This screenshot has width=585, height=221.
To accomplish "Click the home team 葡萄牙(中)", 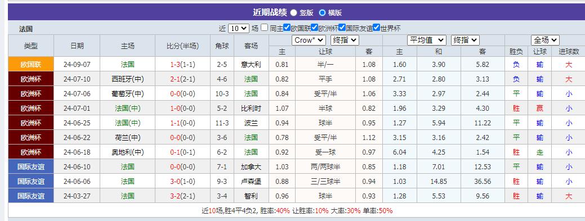I will (128, 93).
